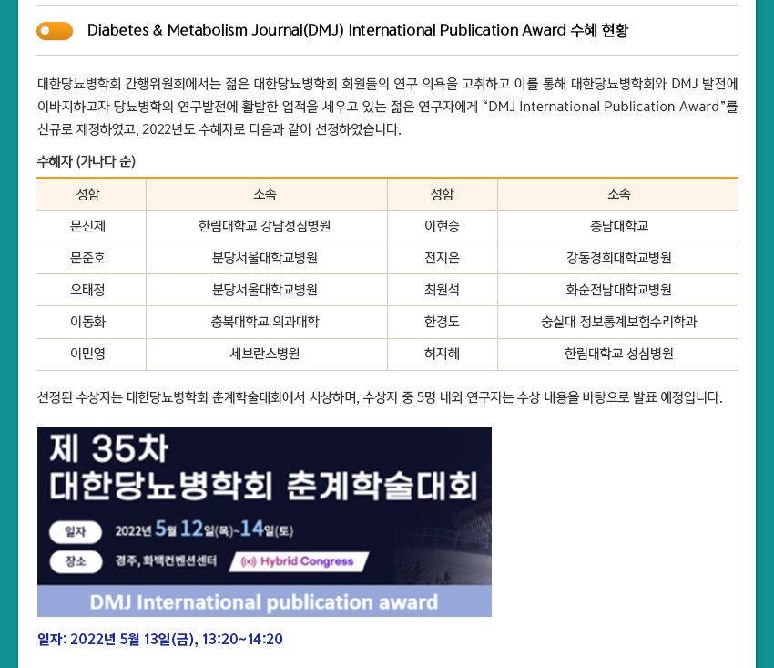
Task: Click the date text 2022년 5월 13일(금), 13:20~14:20
Action: [160, 640]
